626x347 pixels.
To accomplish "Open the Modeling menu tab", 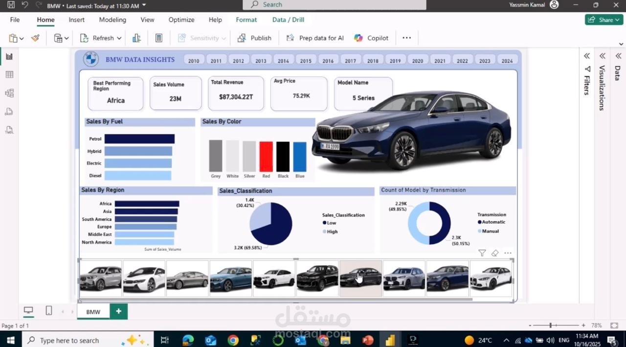I will click(x=112, y=20).
